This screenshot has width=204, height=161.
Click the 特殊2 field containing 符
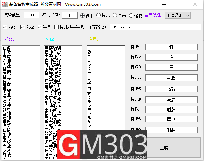(171, 57)
